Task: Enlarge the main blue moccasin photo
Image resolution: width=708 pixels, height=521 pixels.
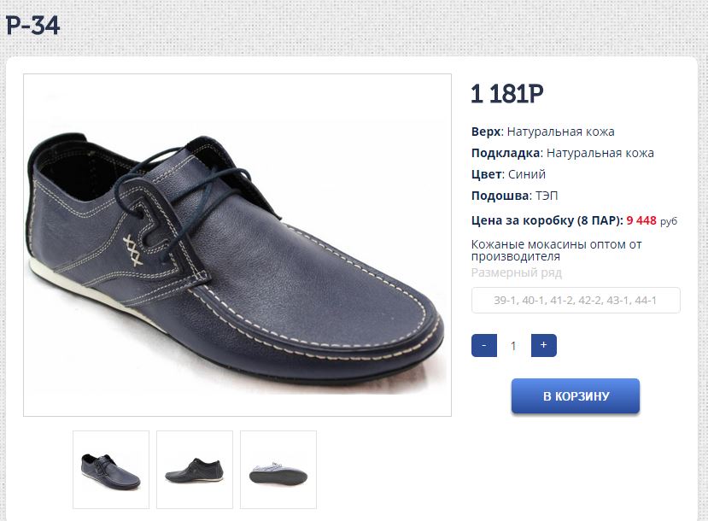Action: [237, 245]
